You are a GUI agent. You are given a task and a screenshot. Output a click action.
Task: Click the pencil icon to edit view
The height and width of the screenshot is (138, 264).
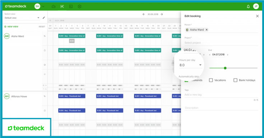coord(44,18)
